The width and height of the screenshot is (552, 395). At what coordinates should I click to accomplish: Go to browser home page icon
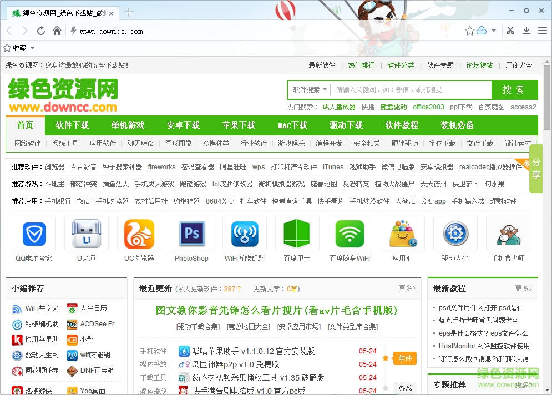pos(57,31)
